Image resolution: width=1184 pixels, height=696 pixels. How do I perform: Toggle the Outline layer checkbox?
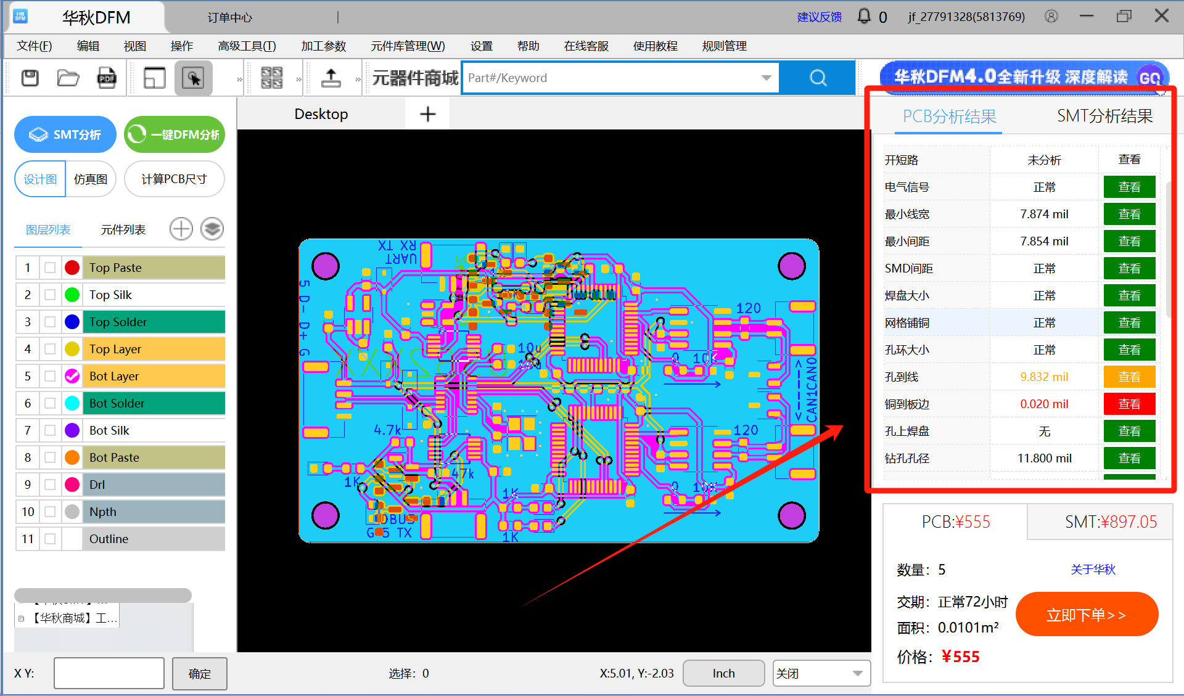[x=50, y=539]
